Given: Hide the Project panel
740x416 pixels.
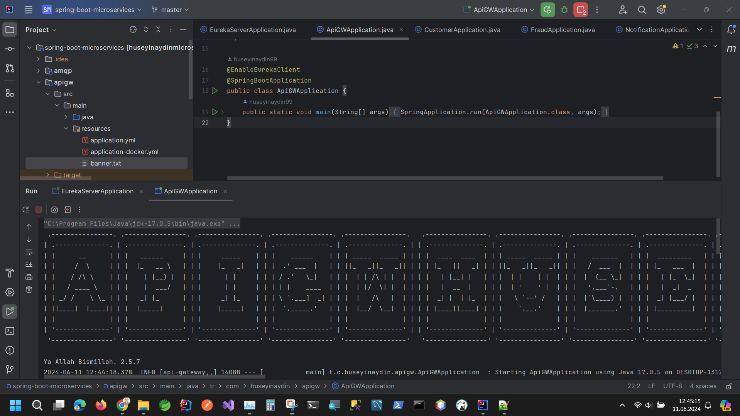Looking at the screenshot, I should click(183, 29).
